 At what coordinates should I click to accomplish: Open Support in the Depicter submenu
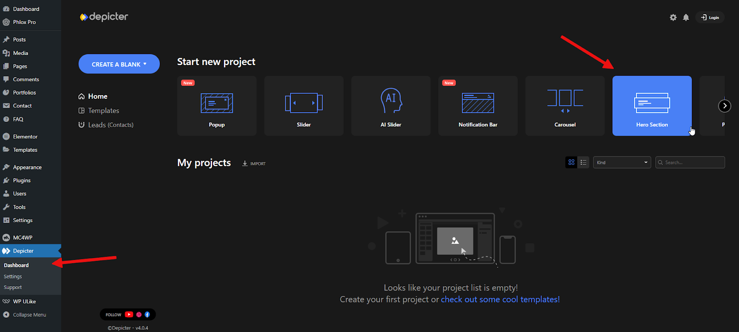13,287
